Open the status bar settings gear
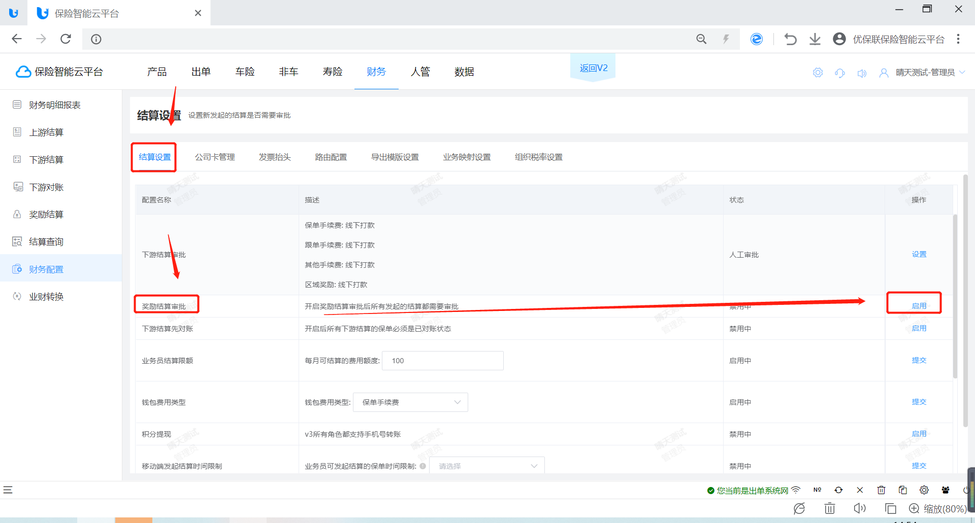Image resolution: width=975 pixels, height=523 pixels. coord(924,490)
